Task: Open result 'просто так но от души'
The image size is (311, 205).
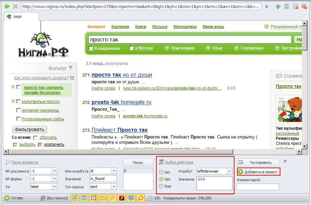Action: pos(121,75)
